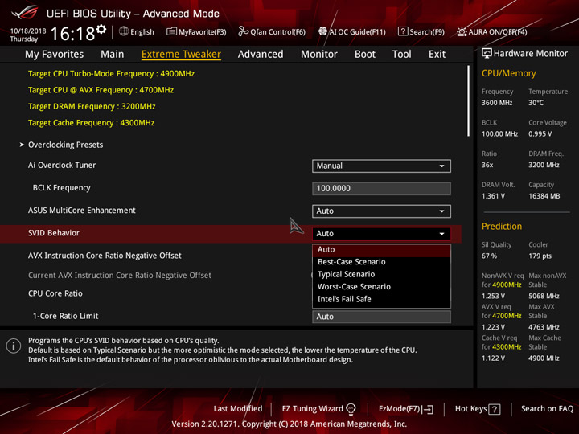Open the MyFavorite(F3) list icon
This screenshot has width=579, height=434.
171,31
